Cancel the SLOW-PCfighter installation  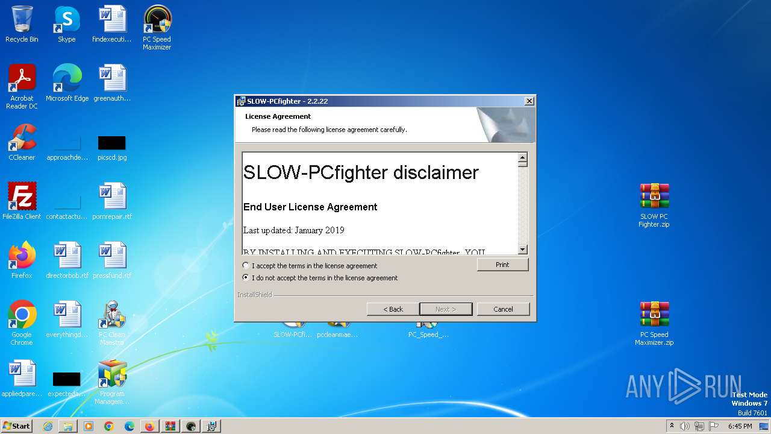(503, 309)
